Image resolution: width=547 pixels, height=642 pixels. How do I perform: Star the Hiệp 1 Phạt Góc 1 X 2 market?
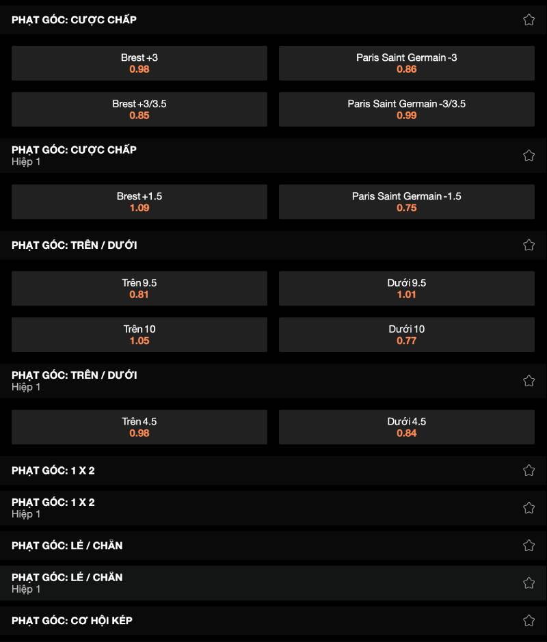529,508
